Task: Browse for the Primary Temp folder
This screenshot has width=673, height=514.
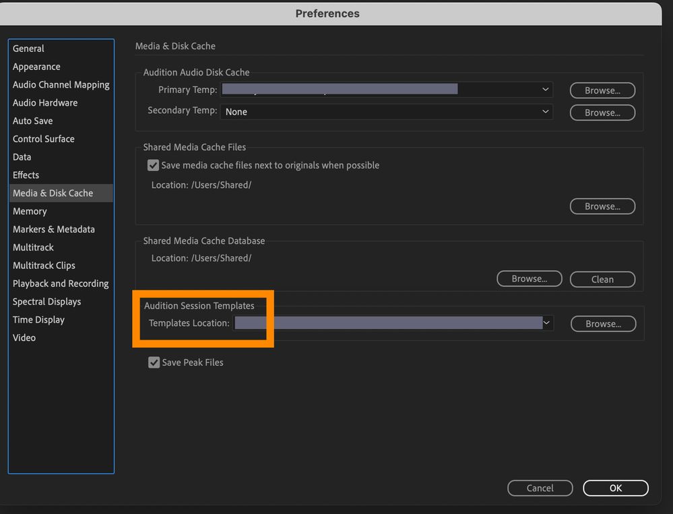Action: [602, 90]
